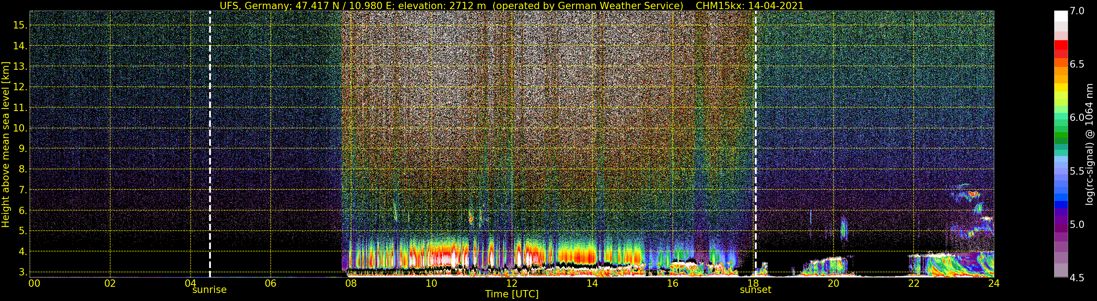Click the white dashed sunrise line

point(210,128)
